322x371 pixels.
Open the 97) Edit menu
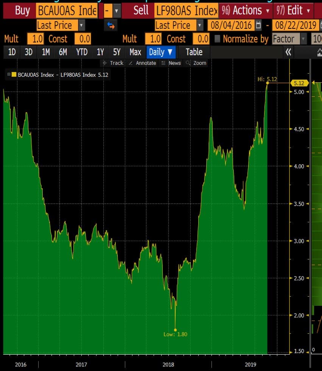(294, 10)
